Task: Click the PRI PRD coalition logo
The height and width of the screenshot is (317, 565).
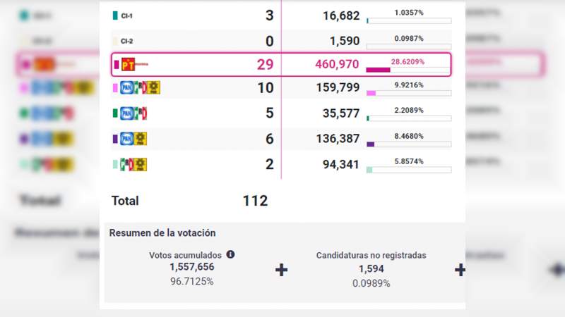Action: click(x=133, y=164)
